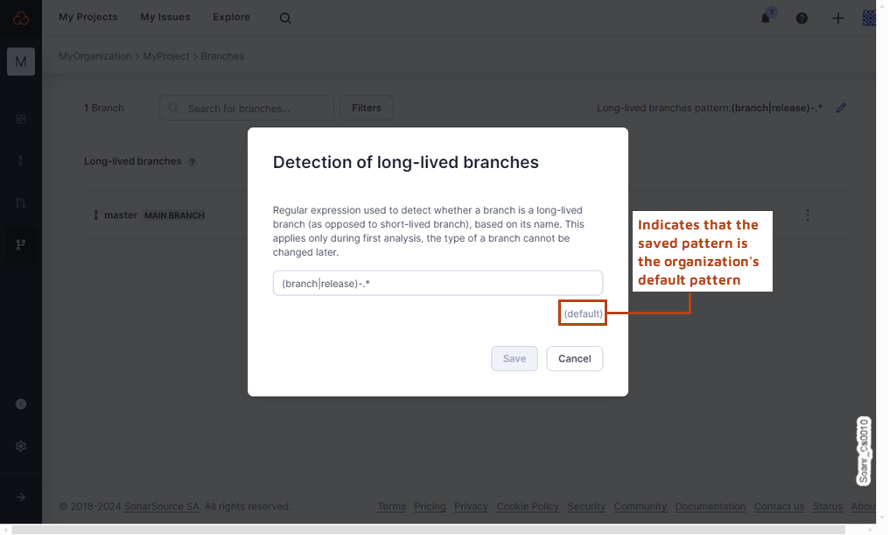Screen dimensions: 889x535
Task: Open the search magnifier in the top bar
Action: [x=285, y=18]
